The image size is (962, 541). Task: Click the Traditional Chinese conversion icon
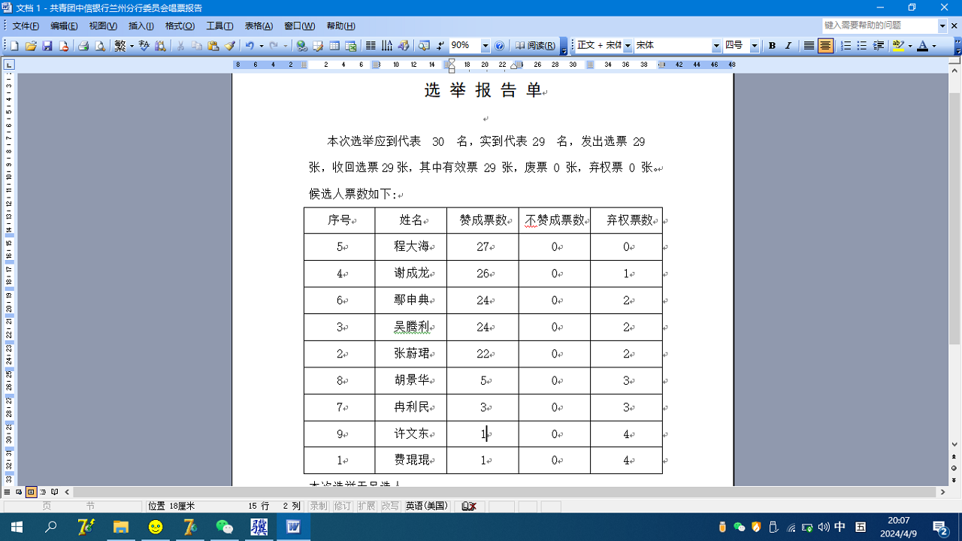[x=120, y=46]
